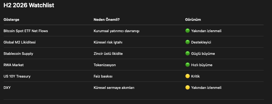The image size is (272, 104).
Task: Click yellow circle in the DXY row
Action: pos(187,88)
